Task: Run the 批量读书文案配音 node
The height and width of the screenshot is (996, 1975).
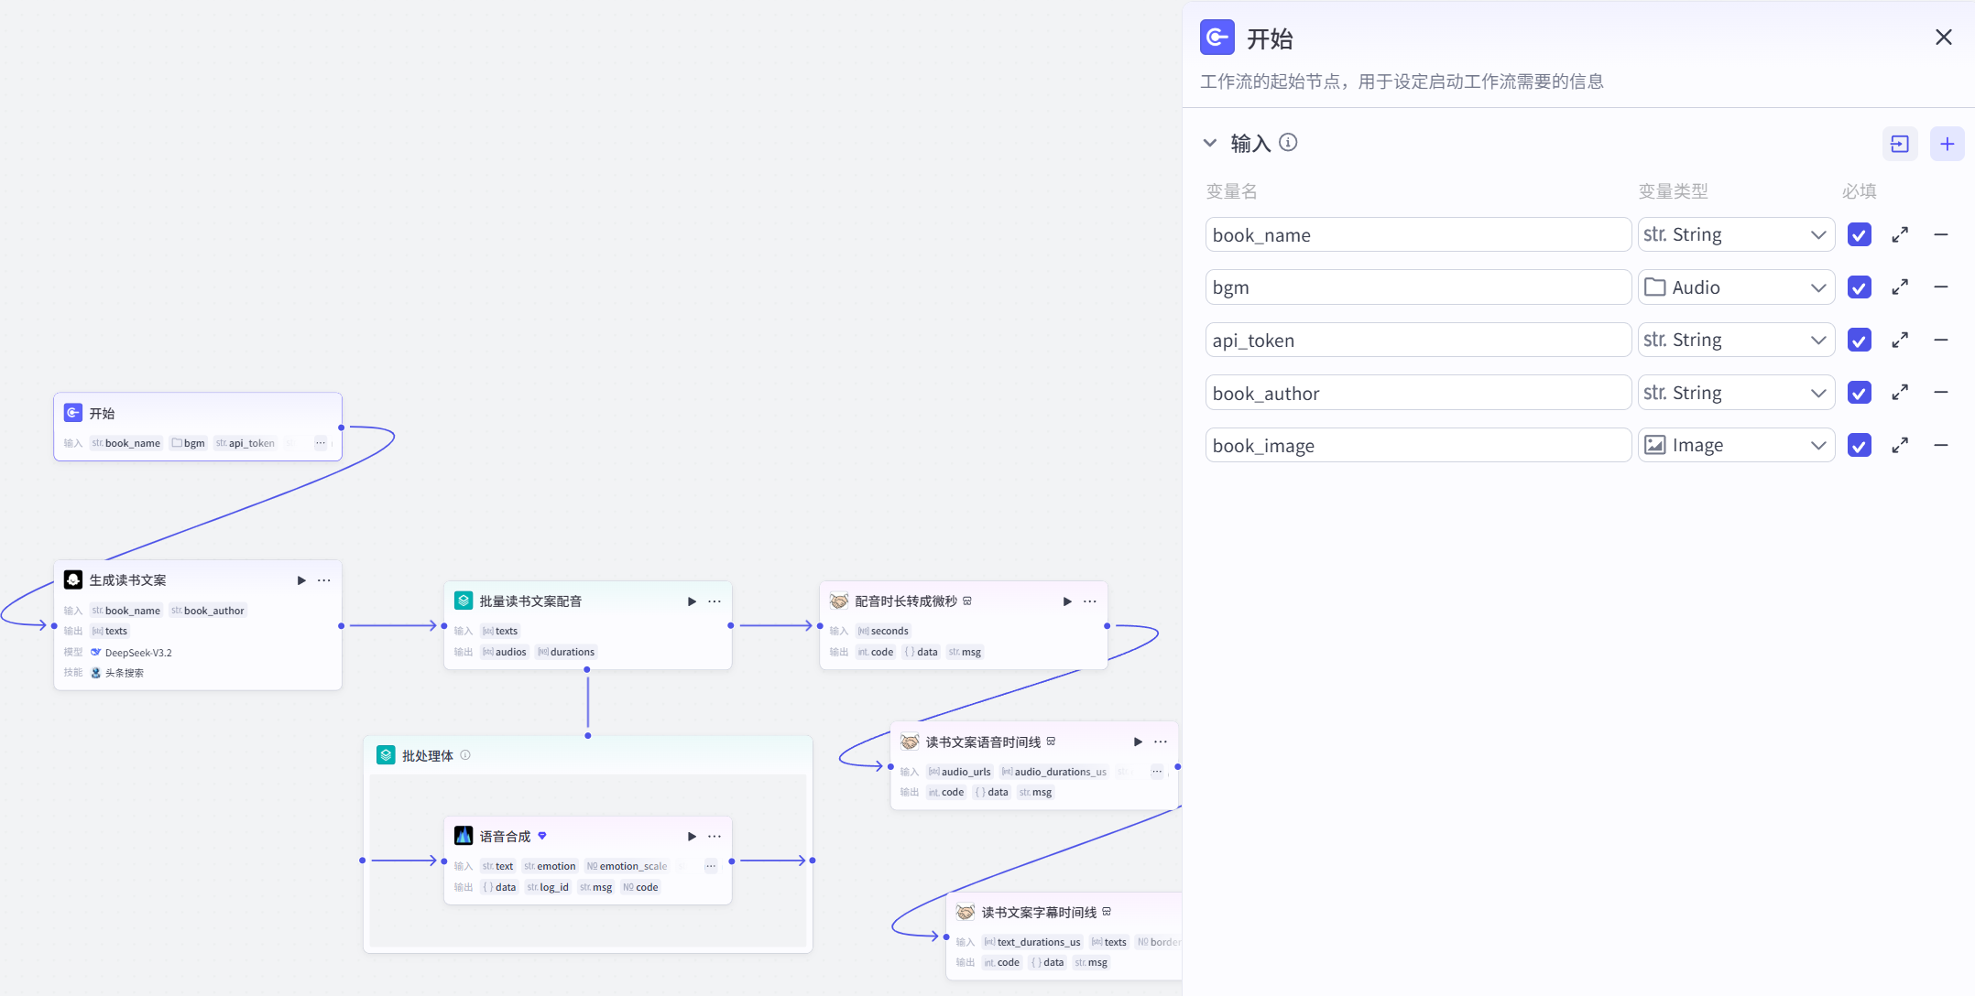Action: pos(692,601)
